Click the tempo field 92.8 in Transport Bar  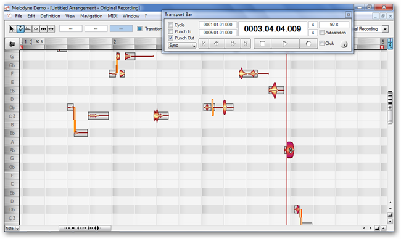click(334, 25)
